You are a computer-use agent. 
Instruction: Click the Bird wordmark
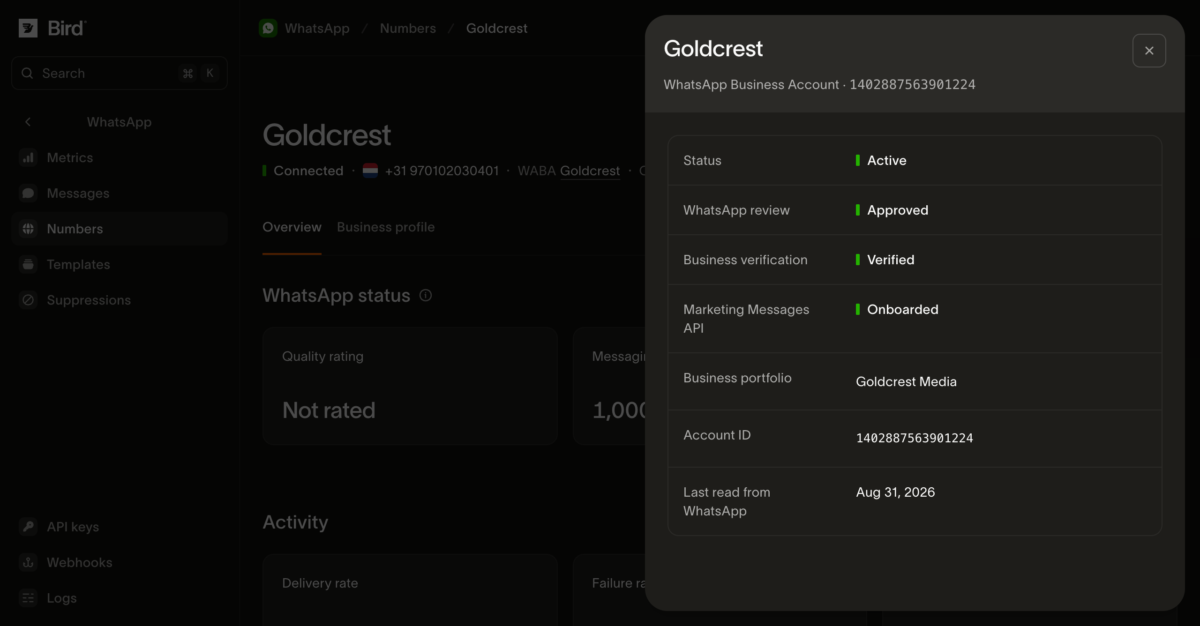click(67, 28)
